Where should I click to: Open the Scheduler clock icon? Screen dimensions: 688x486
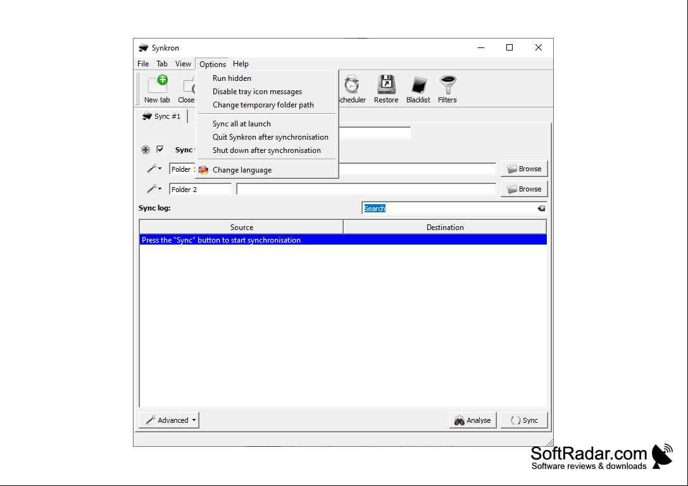coord(352,89)
